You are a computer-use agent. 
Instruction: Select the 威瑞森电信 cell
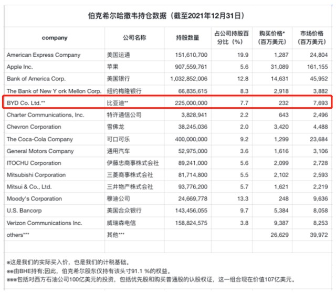[121, 223]
